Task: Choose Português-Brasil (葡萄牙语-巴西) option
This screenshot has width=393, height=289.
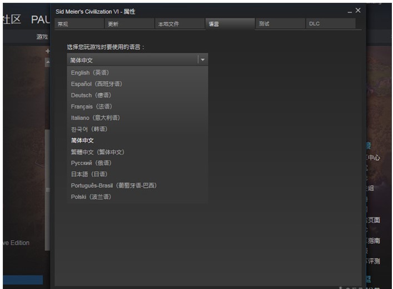Action: pos(113,186)
